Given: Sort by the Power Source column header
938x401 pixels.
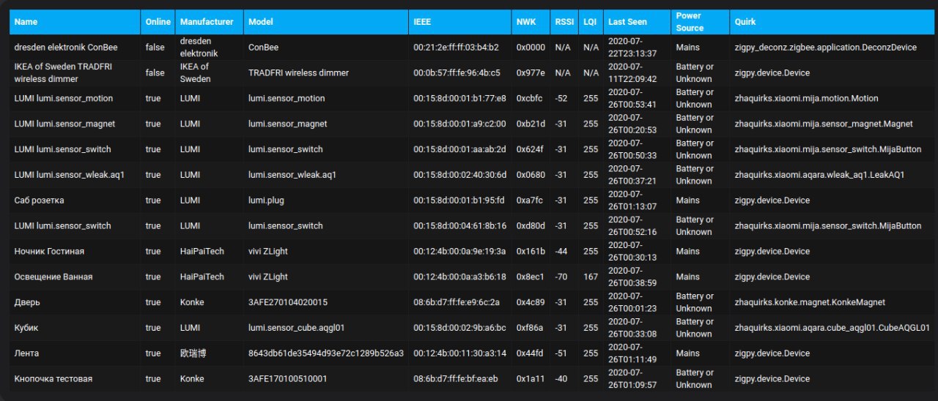Looking at the screenshot, I should tap(700, 22).
